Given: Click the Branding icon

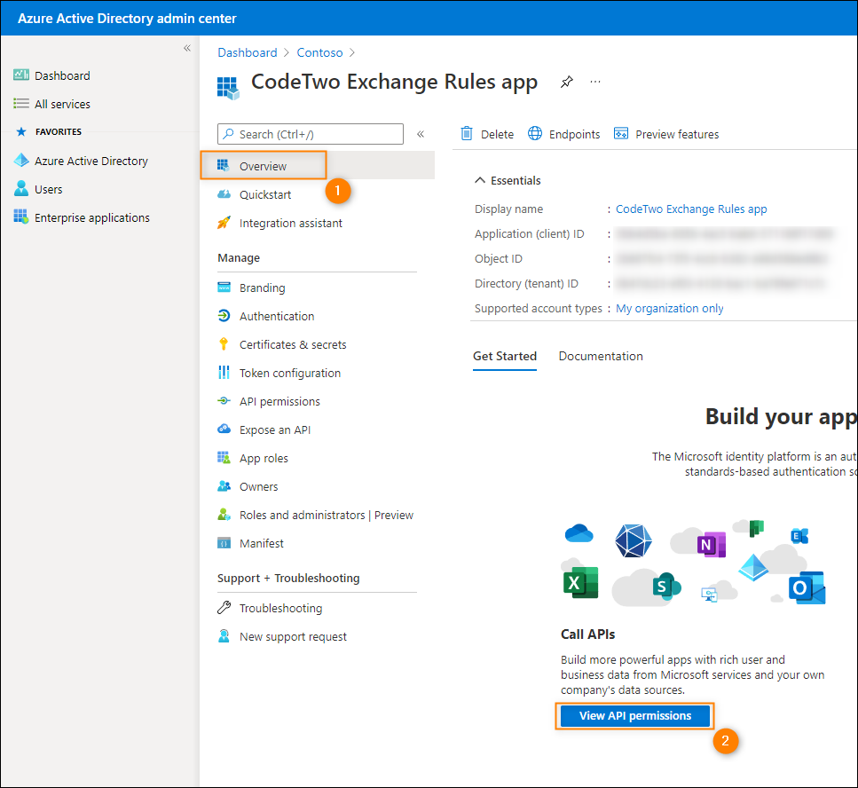Looking at the screenshot, I should [x=224, y=288].
